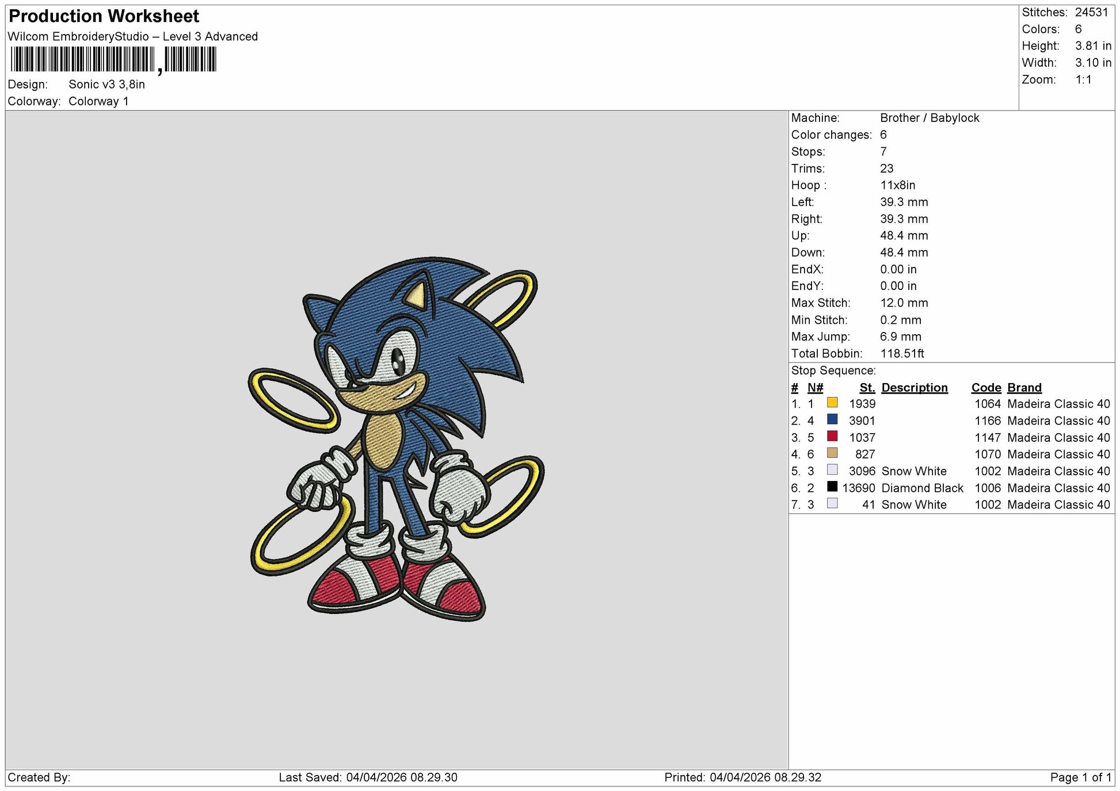The width and height of the screenshot is (1120, 791).
Task: Click the red thread swatch for code 1147
Action: (x=832, y=436)
